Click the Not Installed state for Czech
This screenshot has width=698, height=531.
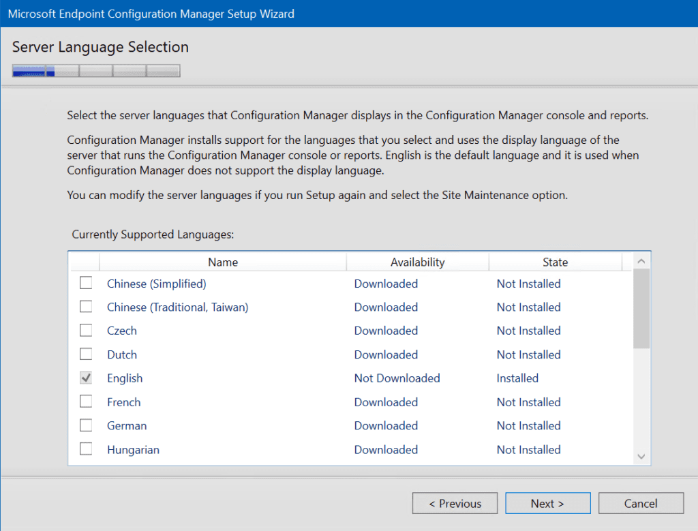pyautogui.click(x=529, y=331)
